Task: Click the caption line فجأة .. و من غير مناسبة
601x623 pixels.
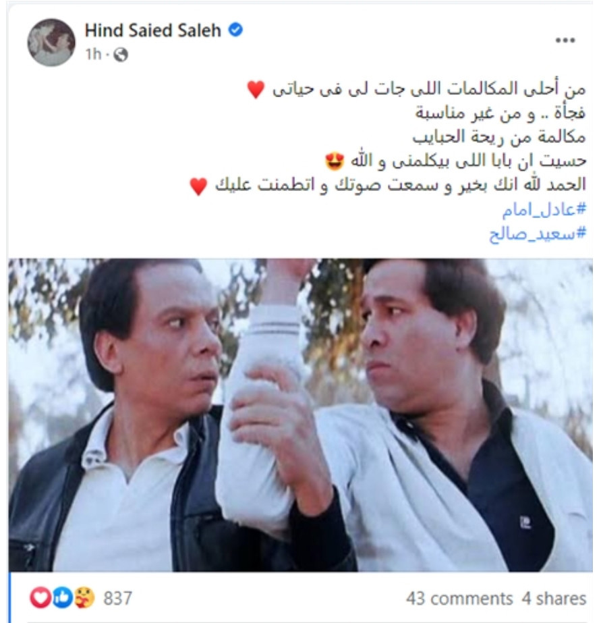Action: (500, 113)
